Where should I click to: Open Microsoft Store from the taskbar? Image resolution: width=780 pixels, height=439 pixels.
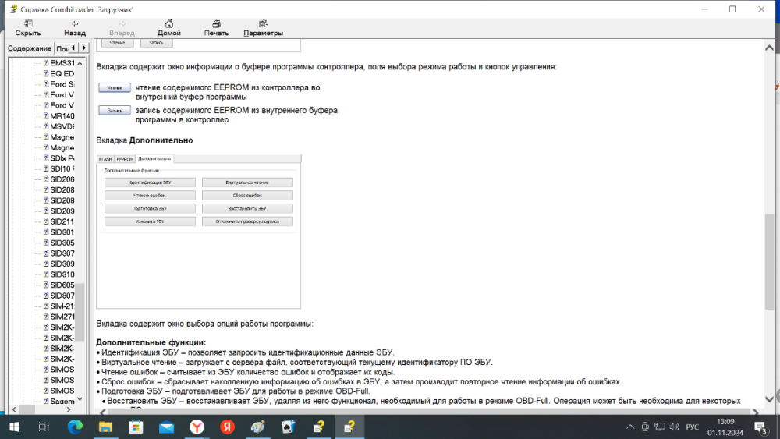pyautogui.click(x=135, y=427)
